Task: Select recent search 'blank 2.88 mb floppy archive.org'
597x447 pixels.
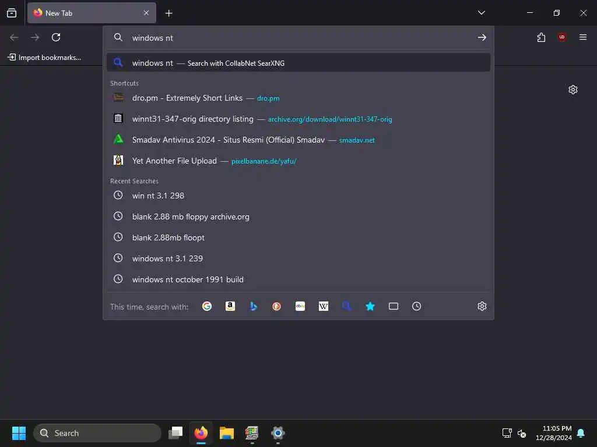Action: 298,217
